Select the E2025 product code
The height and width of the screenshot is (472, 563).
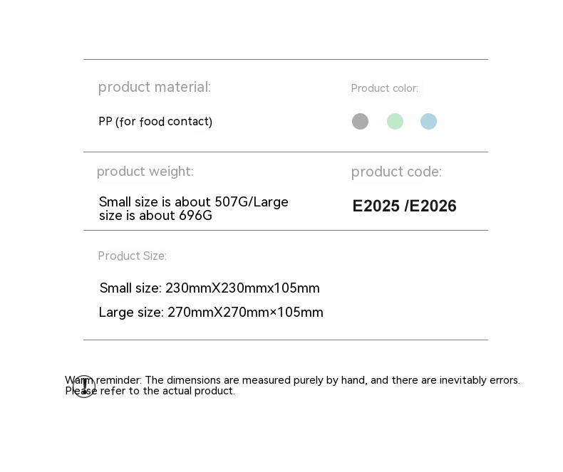pos(376,206)
